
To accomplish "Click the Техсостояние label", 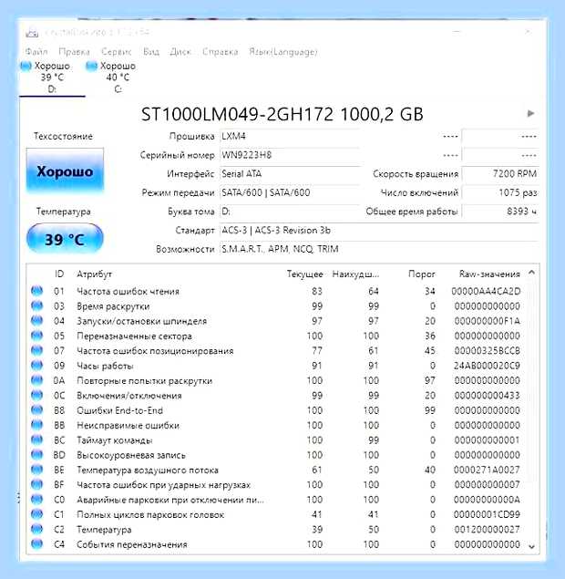I will tap(63, 136).
